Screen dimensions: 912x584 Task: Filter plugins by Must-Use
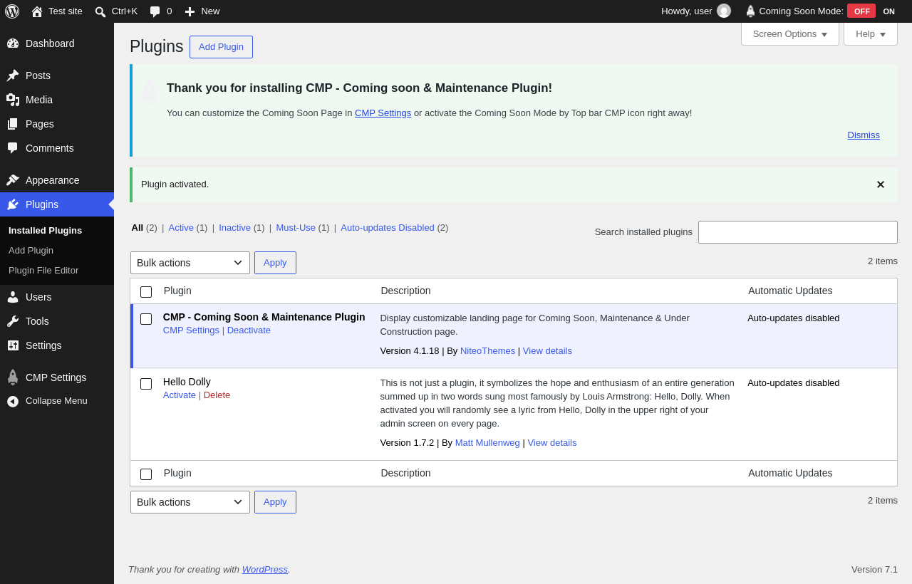pos(296,228)
